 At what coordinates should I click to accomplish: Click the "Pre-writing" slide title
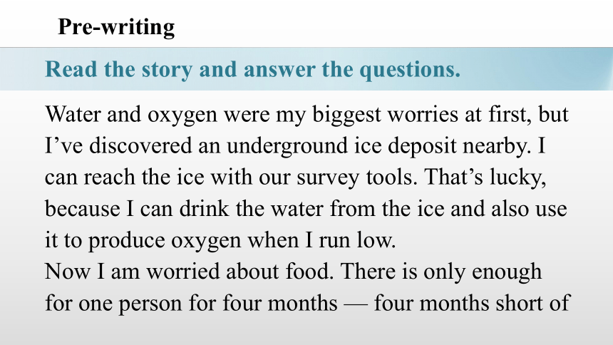coord(116,27)
